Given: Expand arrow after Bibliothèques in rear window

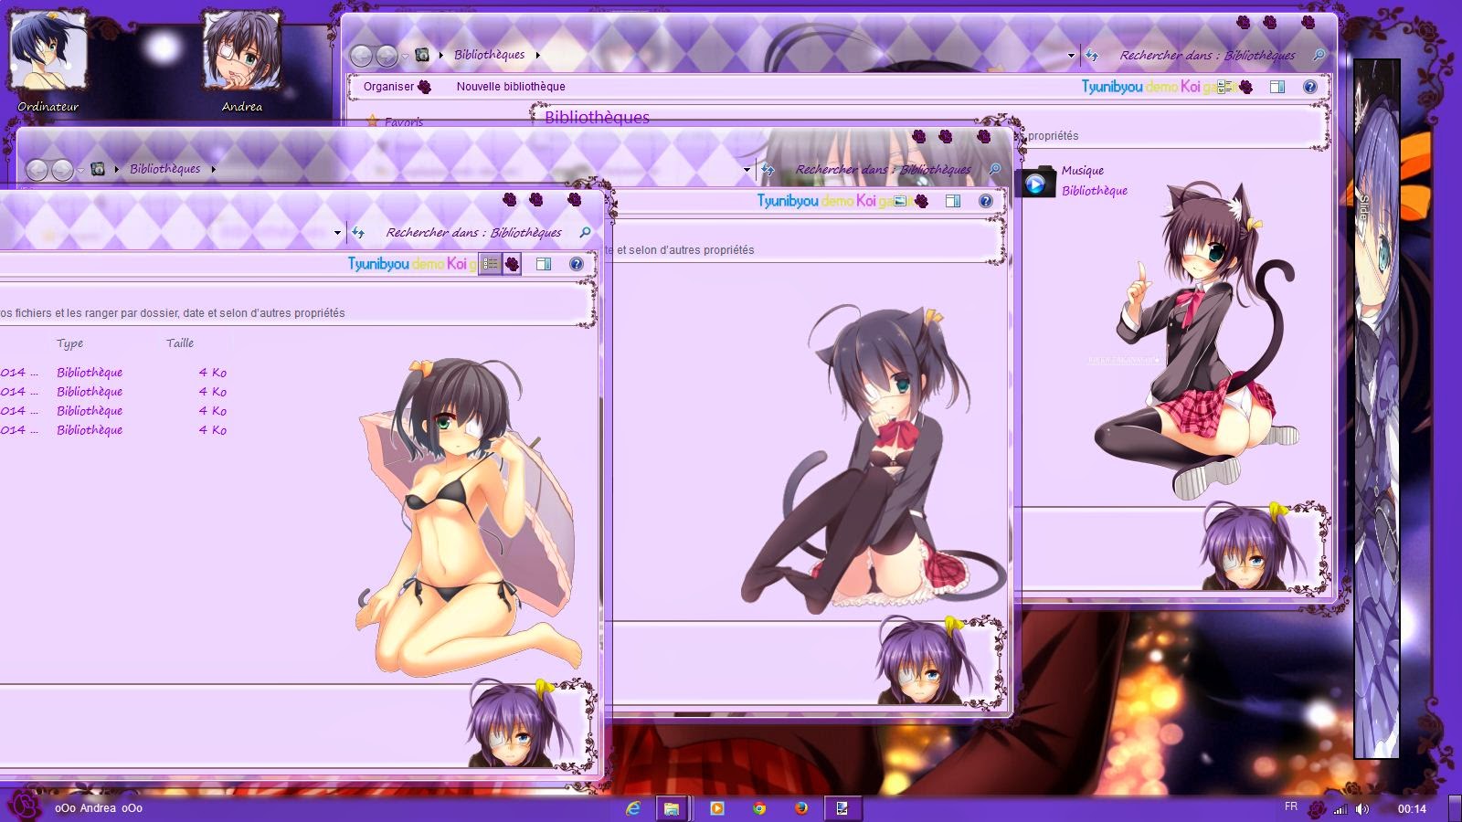Looking at the screenshot, I should [537, 56].
